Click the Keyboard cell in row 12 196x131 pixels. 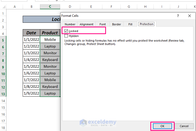50,87
